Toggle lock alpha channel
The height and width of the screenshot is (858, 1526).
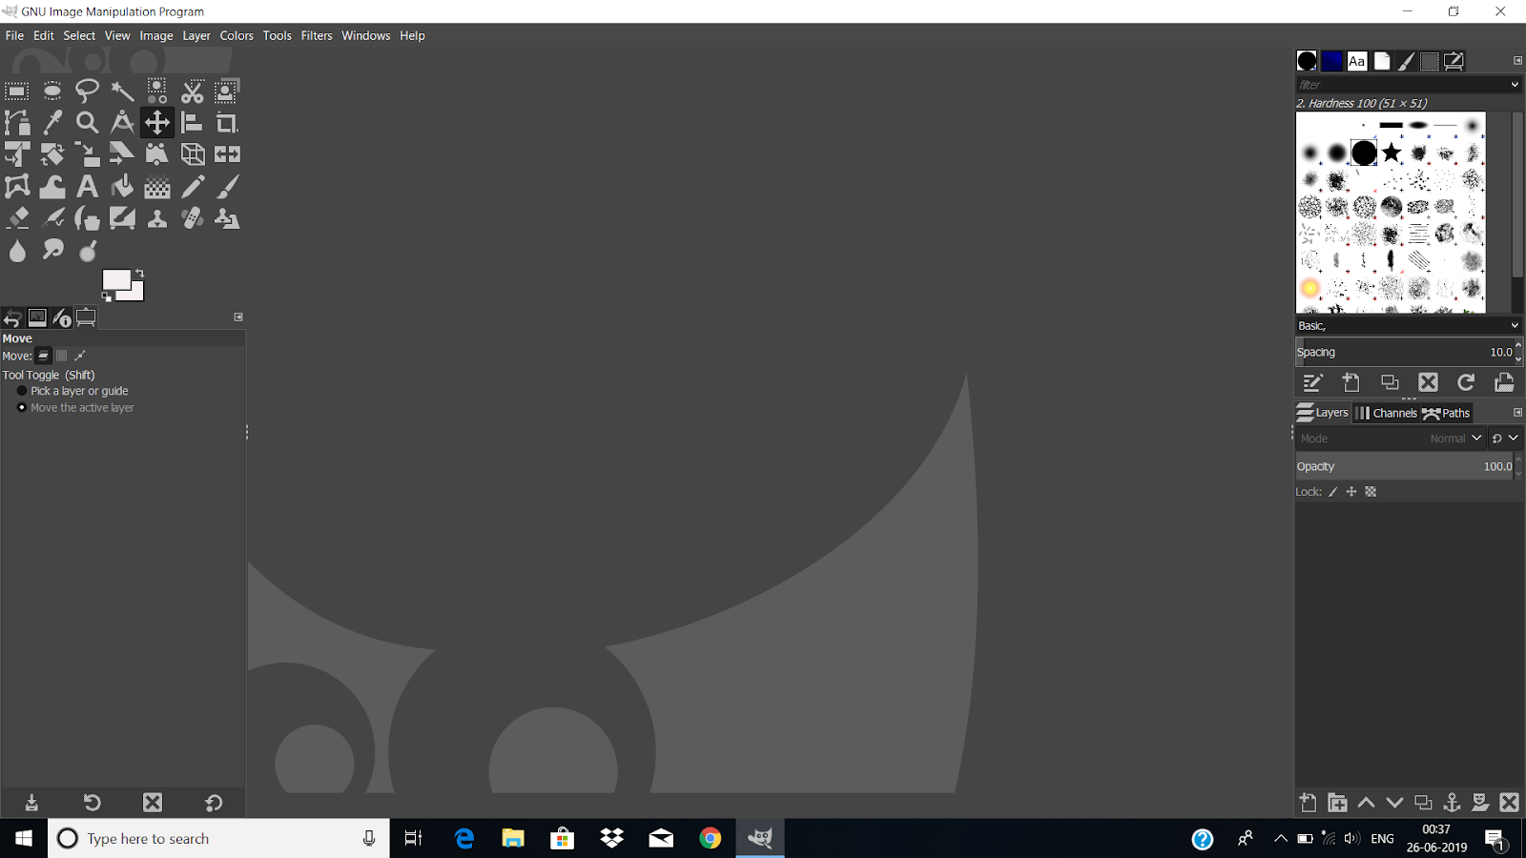coord(1371,491)
